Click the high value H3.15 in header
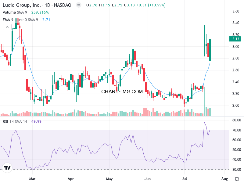This screenshot has height=183, width=244. point(105,5)
